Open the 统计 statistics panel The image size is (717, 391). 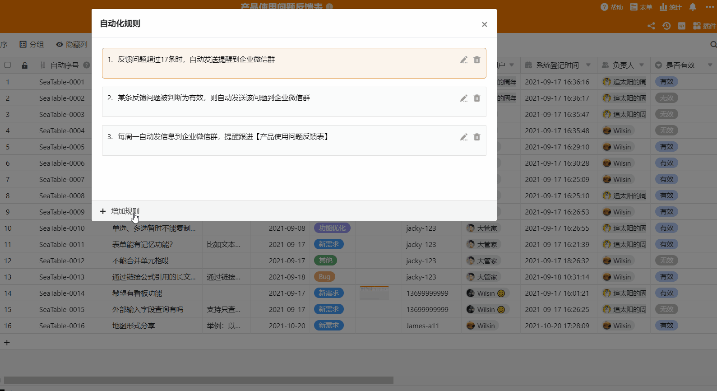pyautogui.click(x=671, y=7)
